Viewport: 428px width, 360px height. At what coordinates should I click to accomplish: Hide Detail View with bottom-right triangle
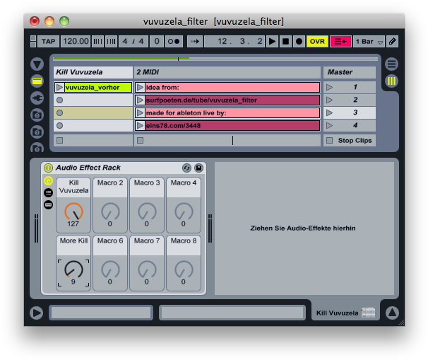click(x=392, y=313)
